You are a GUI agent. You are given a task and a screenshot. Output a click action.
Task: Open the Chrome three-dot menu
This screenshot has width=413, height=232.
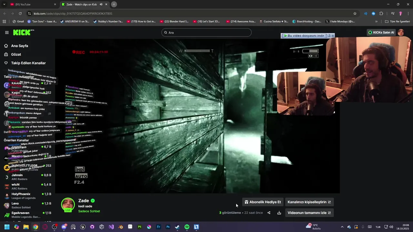point(408,14)
